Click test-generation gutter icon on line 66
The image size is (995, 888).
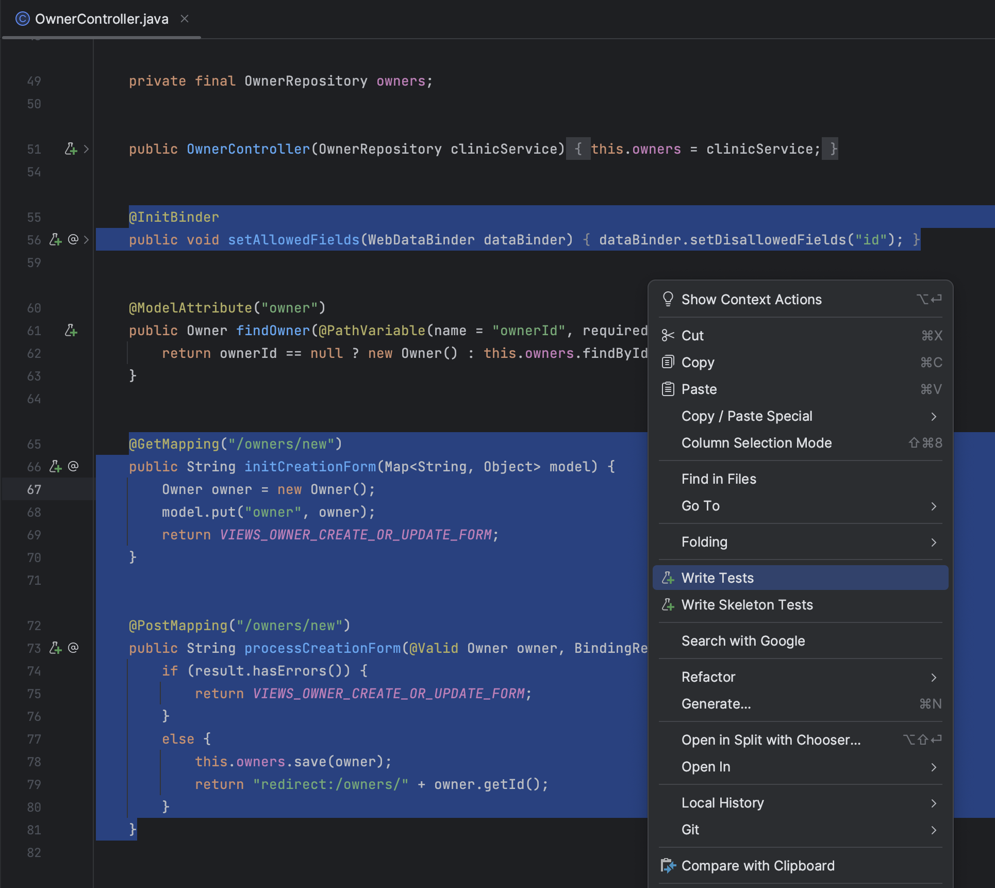point(56,467)
